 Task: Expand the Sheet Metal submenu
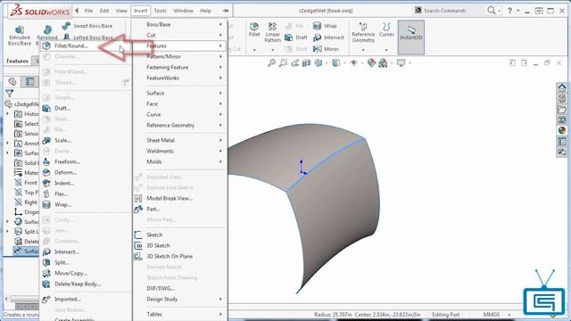point(180,140)
